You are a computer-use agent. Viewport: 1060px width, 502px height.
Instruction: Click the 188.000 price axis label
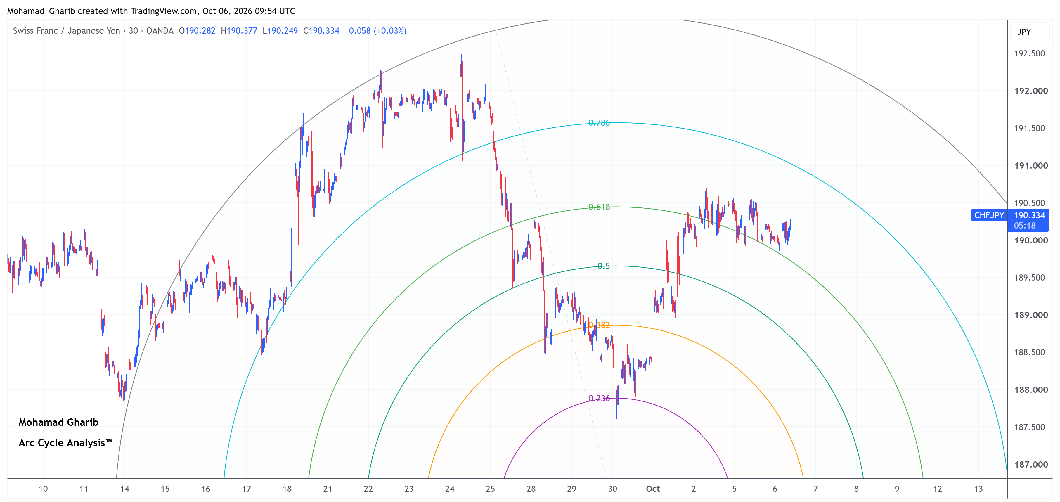pyautogui.click(x=1031, y=390)
